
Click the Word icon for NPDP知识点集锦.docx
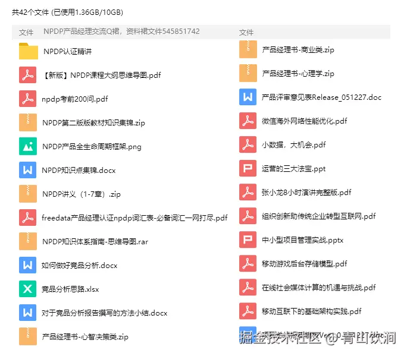tap(28, 170)
